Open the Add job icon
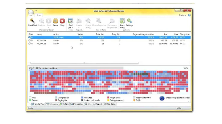222x124 pixels. (x=71, y=21)
